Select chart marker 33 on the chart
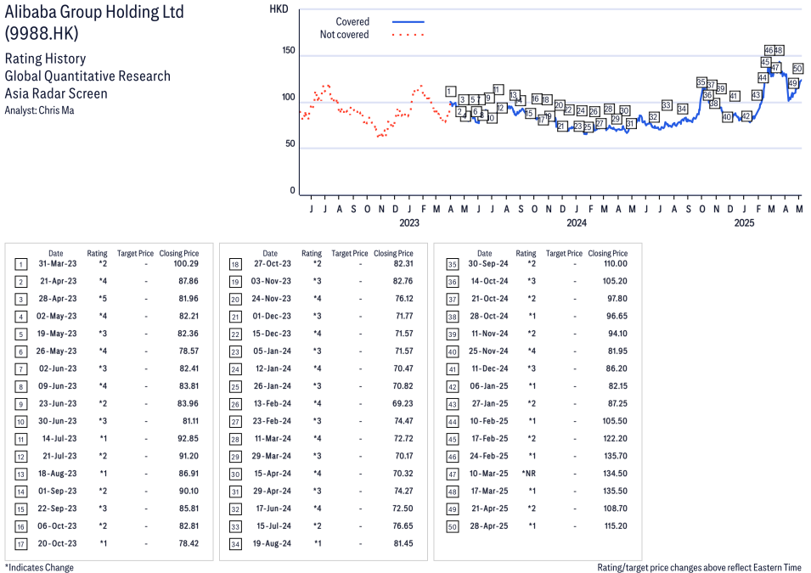This screenshot has width=811, height=573. click(x=667, y=105)
